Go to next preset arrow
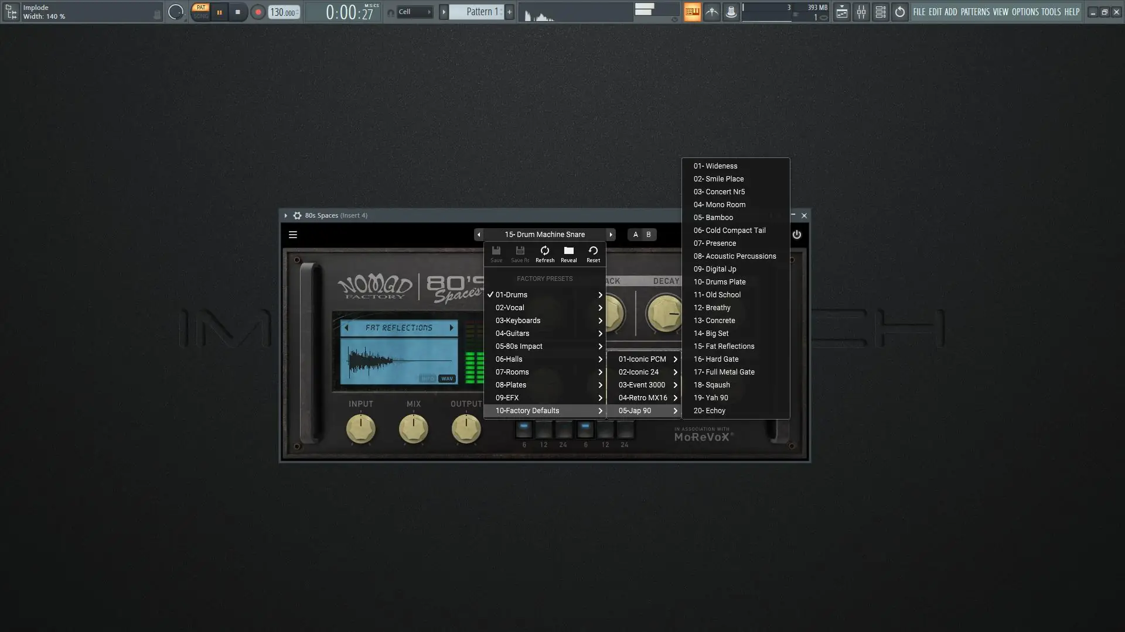Image resolution: width=1125 pixels, height=632 pixels. pos(611,235)
